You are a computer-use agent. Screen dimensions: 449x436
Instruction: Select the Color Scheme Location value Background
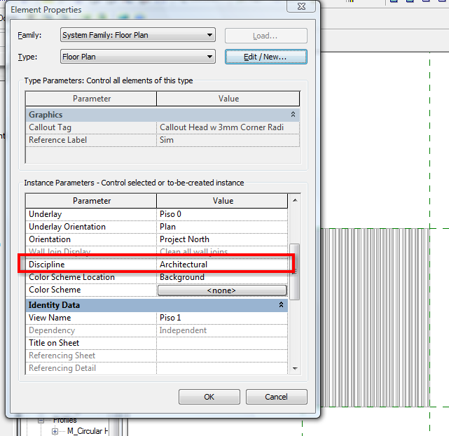coord(222,277)
